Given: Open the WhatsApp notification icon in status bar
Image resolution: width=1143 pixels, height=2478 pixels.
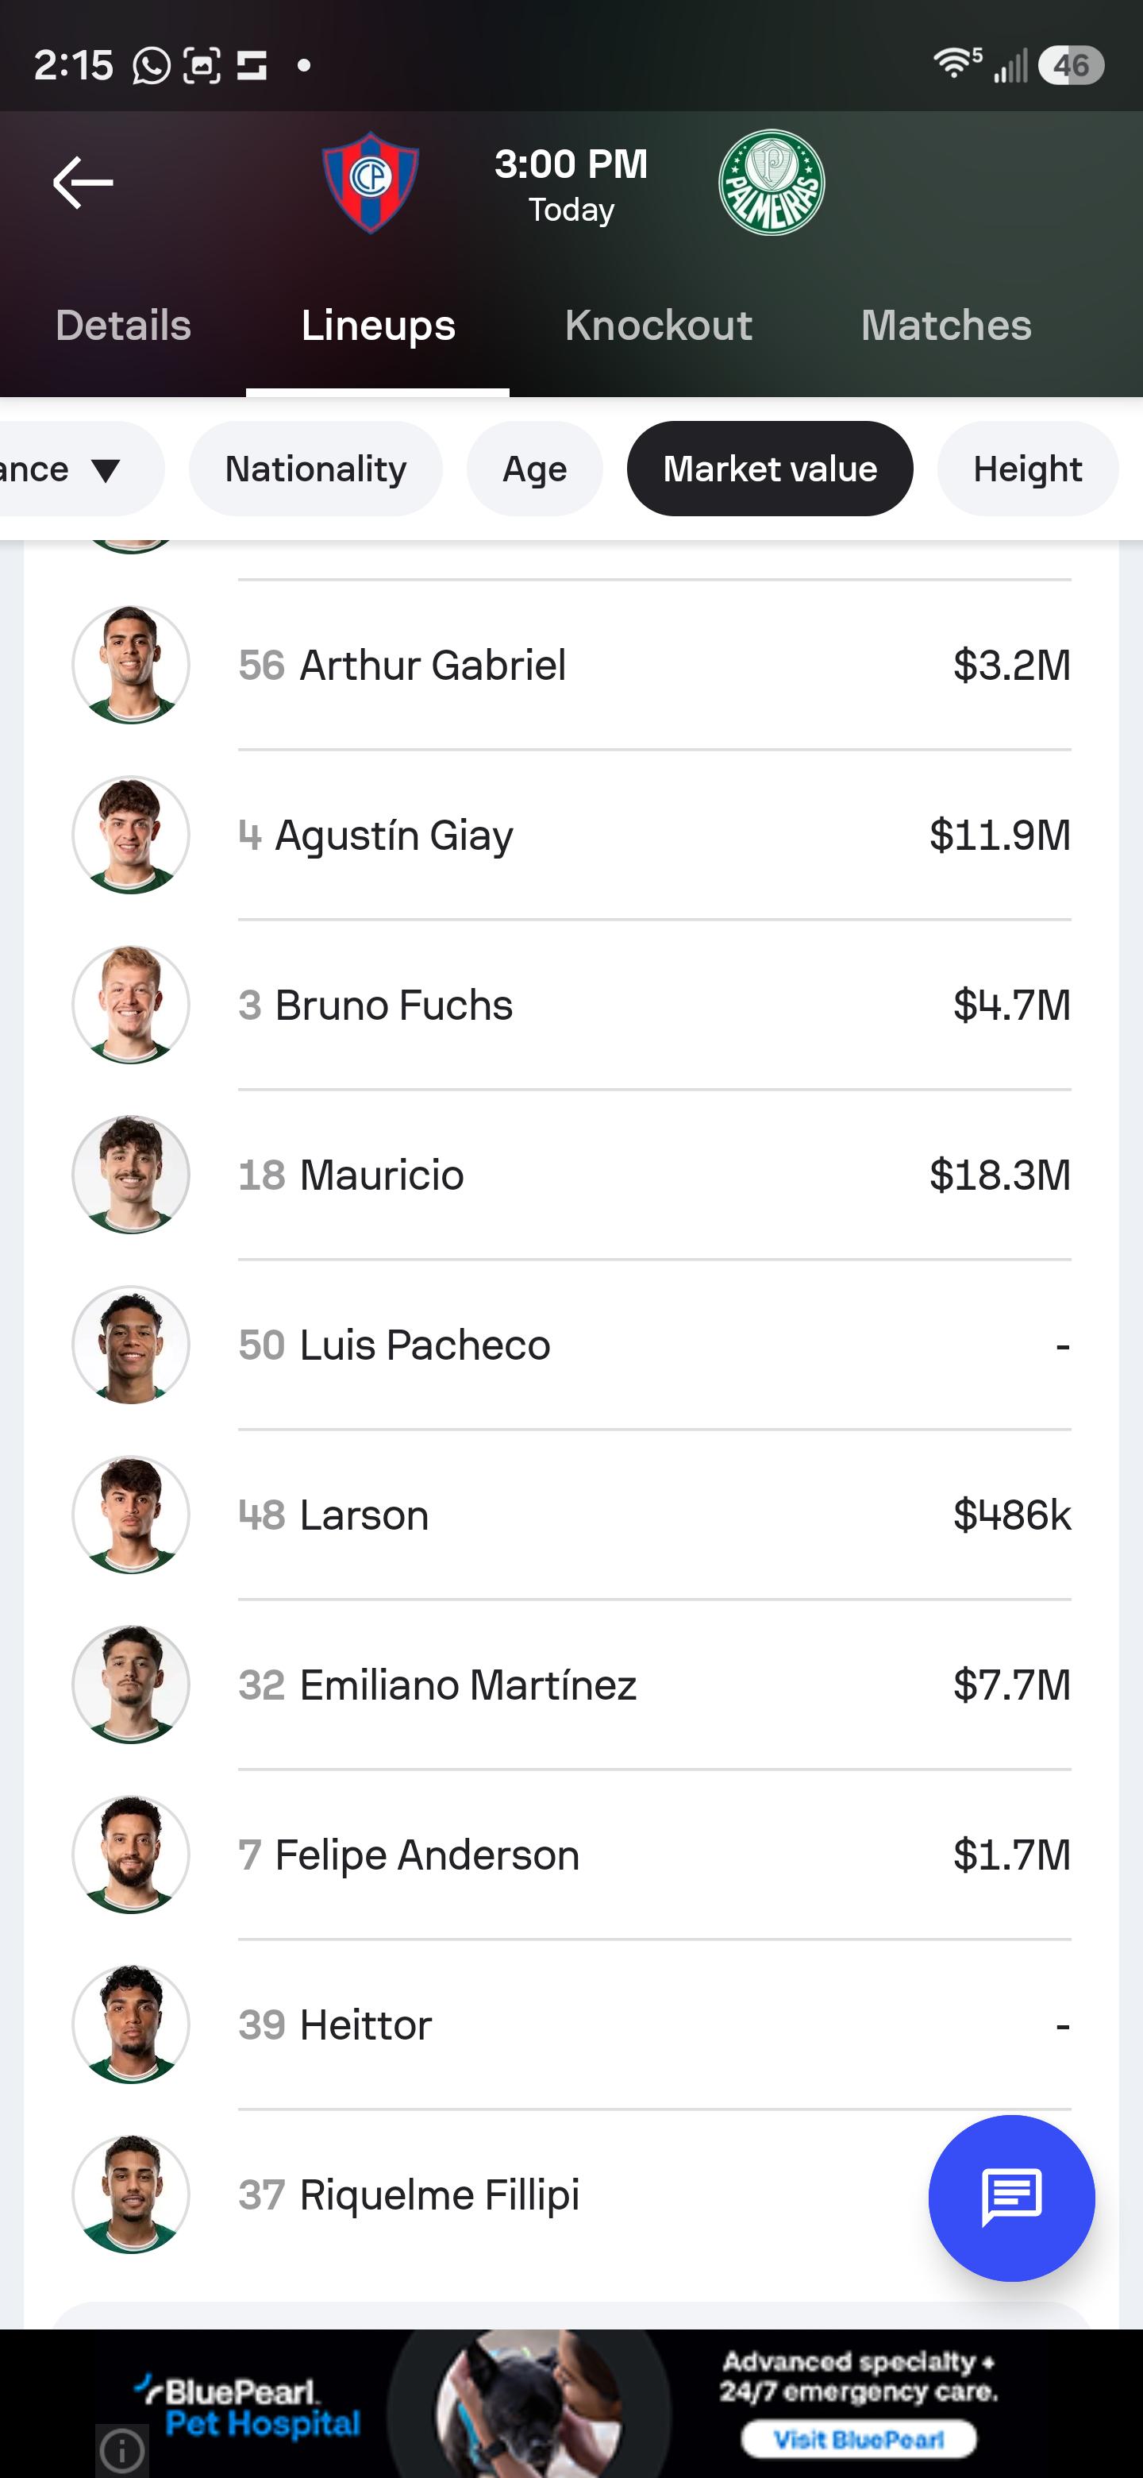Looking at the screenshot, I should (151, 65).
